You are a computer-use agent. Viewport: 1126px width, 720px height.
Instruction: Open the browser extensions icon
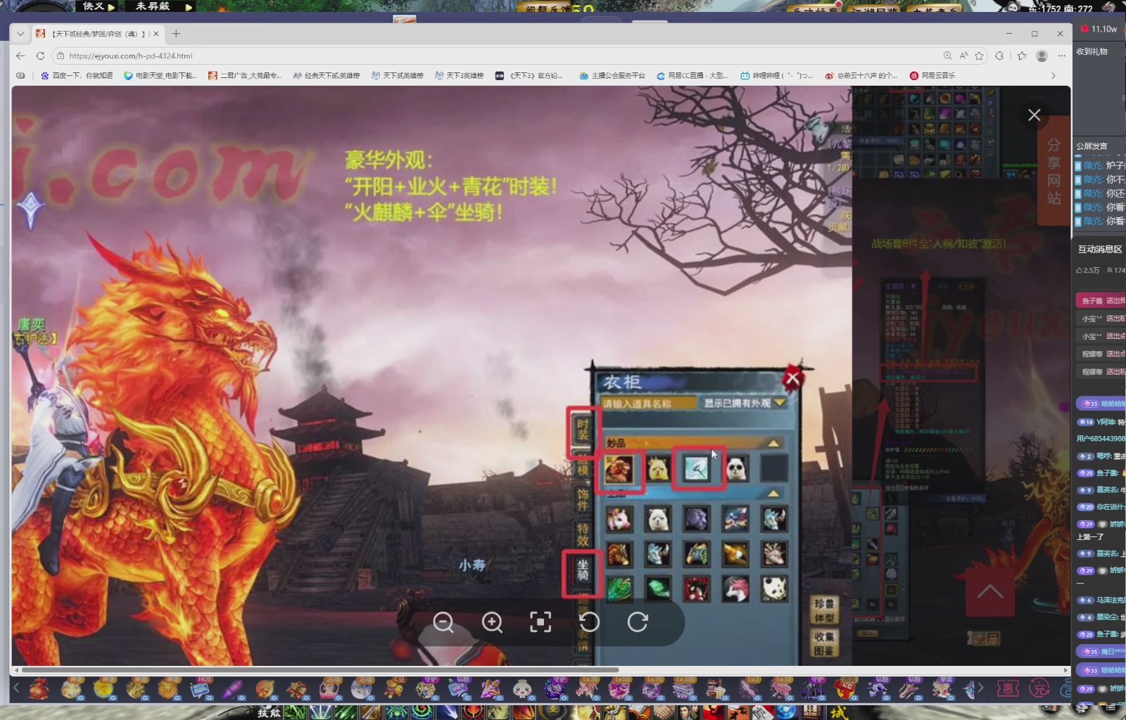click(999, 56)
